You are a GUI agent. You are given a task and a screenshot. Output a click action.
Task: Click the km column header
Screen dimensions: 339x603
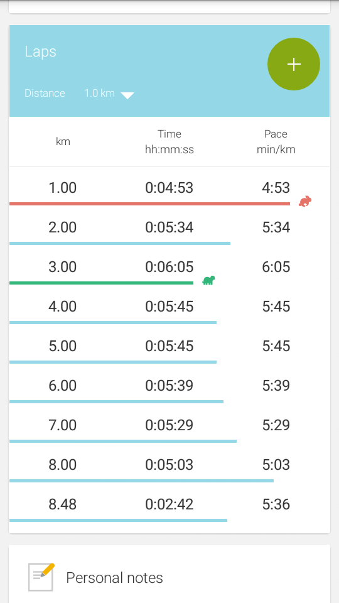coord(63,141)
